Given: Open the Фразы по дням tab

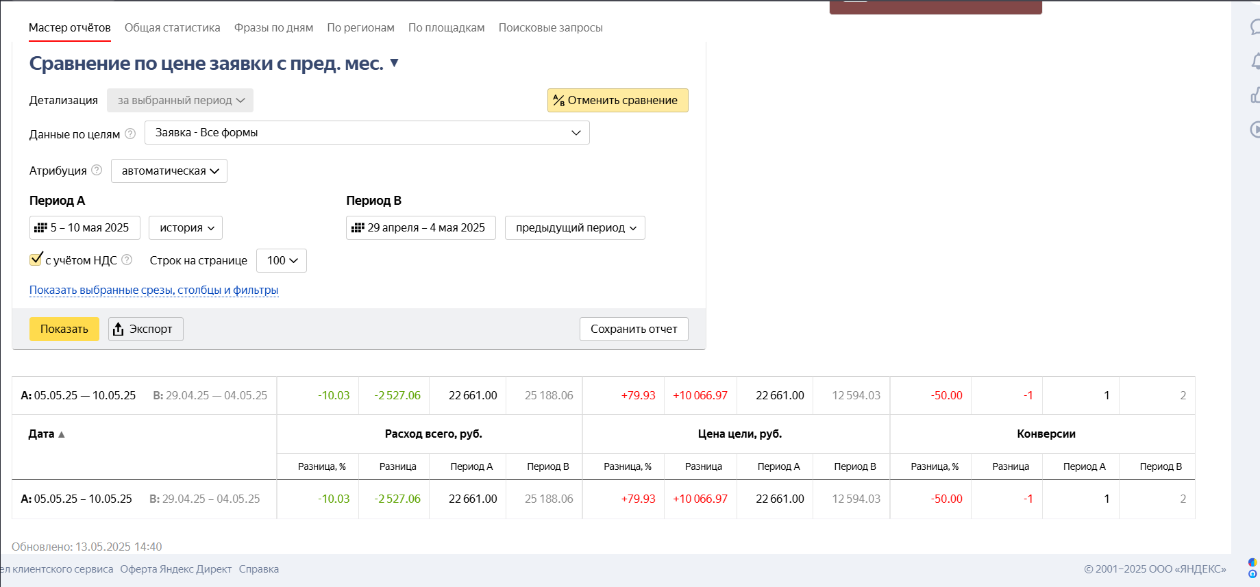Looking at the screenshot, I should (273, 27).
